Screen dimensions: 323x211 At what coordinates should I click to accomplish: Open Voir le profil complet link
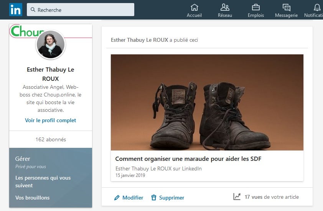coord(51,120)
